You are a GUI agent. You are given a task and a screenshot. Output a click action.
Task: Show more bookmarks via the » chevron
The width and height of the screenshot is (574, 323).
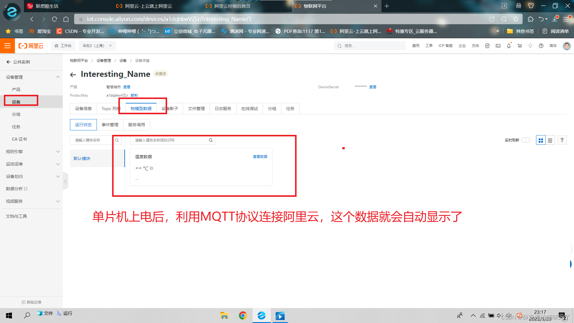point(497,31)
